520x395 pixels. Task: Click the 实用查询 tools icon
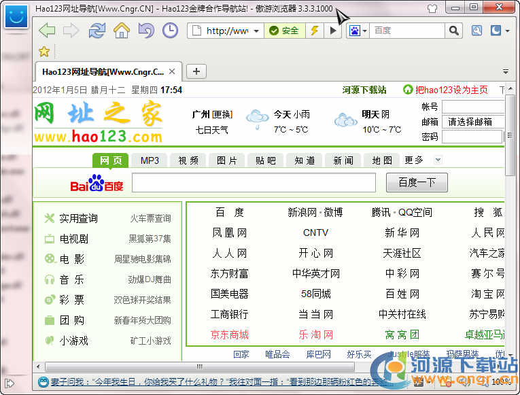[x=50, y=218]
